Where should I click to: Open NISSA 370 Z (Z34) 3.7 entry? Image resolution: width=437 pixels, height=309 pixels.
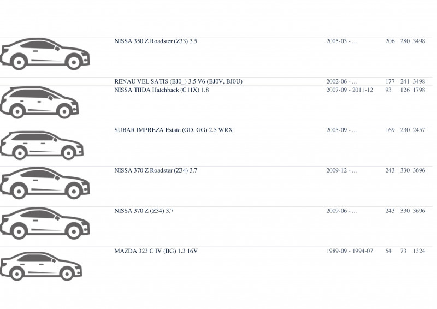click(144, 211)
